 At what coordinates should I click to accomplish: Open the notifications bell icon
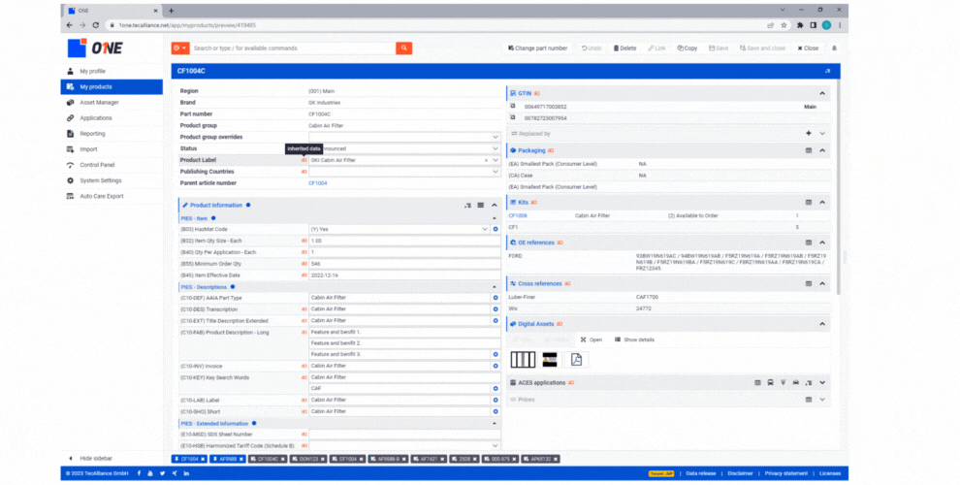(834, 48)
